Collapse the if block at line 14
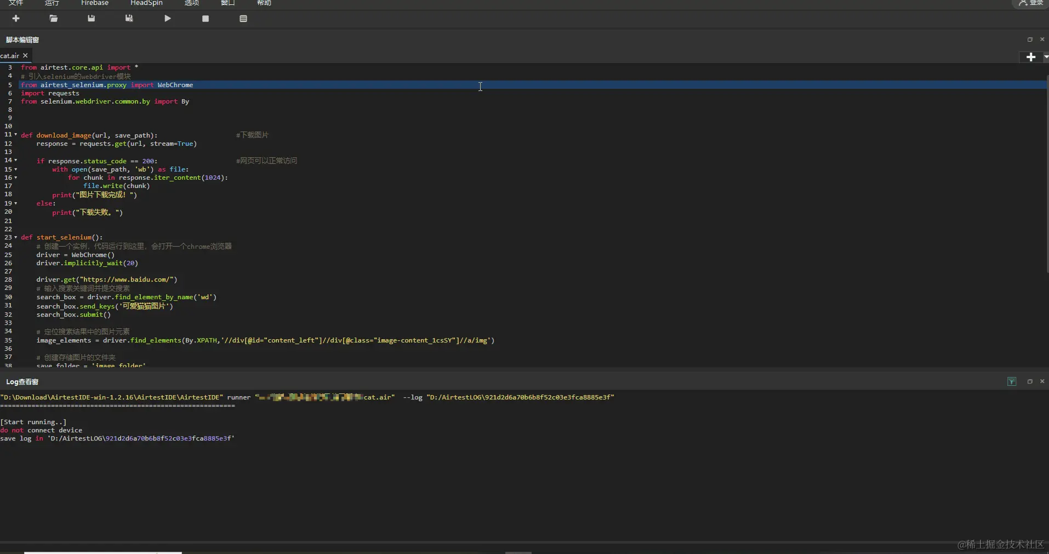This screenshot has width=1049, height=554. click(15, 161)
